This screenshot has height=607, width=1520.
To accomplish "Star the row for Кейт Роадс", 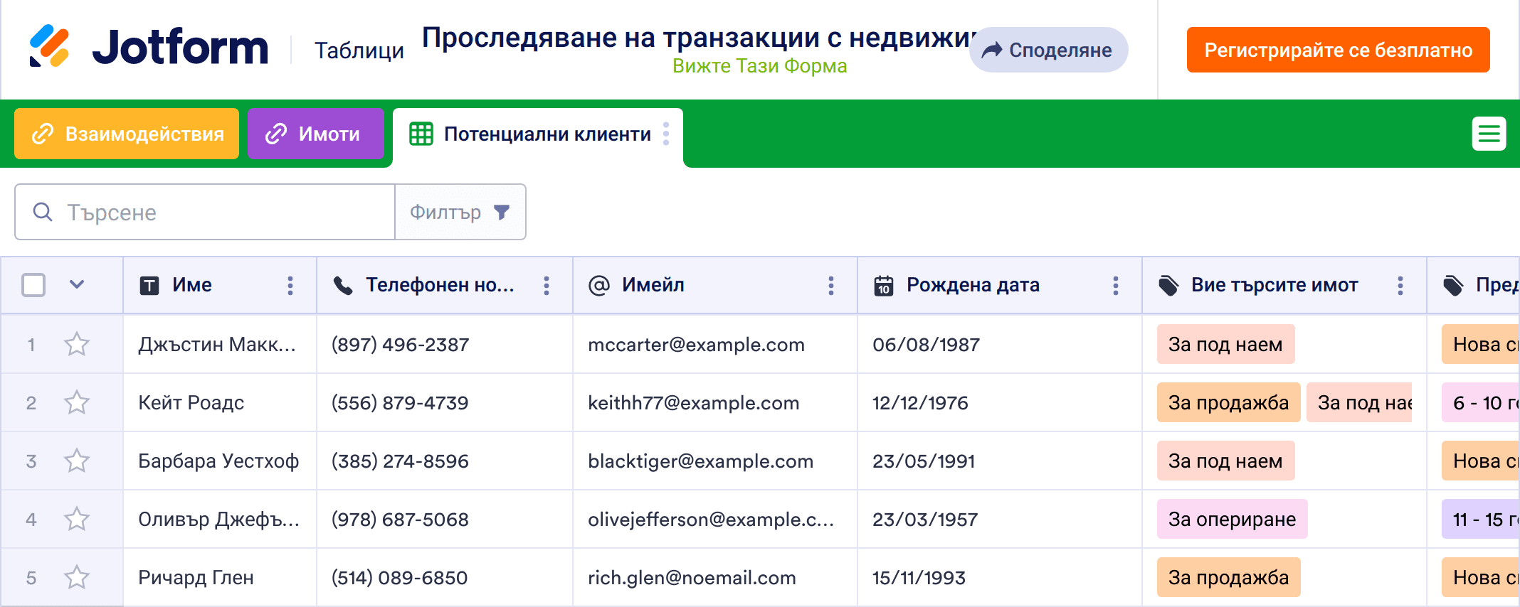I will tap(77, 403).
